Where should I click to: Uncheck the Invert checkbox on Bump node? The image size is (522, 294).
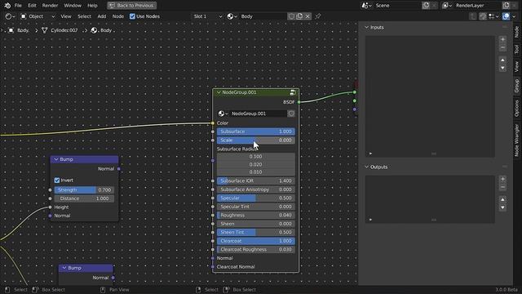[57, 180]
